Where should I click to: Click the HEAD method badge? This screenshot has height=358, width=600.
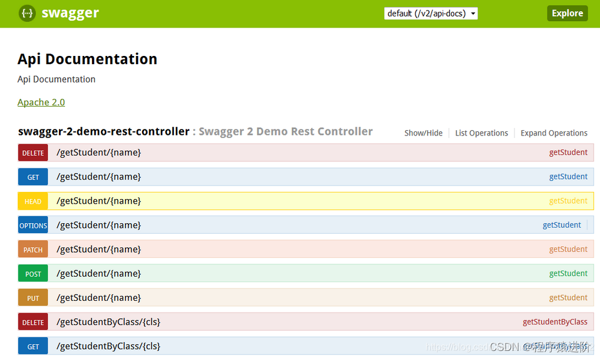tap(33, 201)
